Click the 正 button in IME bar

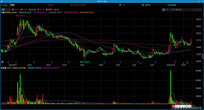point(184,106)
